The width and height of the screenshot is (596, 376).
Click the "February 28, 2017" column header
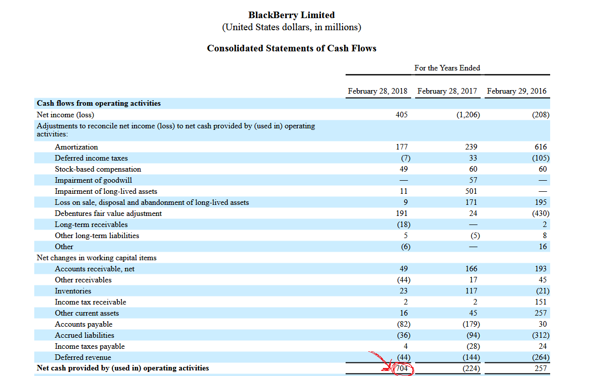click(x=447, y=91)
